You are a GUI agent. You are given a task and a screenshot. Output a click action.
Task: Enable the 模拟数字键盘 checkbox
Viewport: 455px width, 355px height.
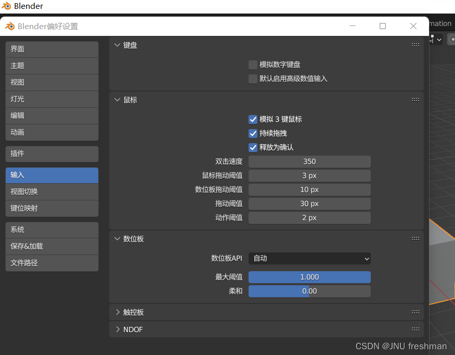click(x=253, y=65)
